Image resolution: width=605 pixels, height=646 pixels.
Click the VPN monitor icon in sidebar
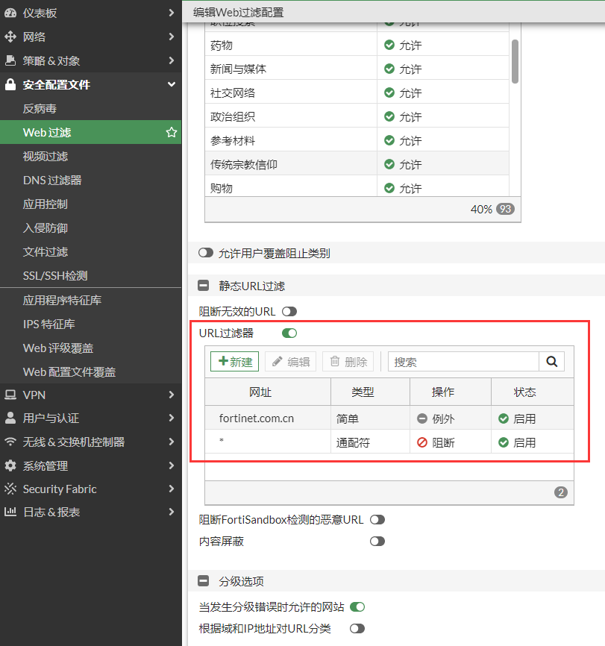10,395
